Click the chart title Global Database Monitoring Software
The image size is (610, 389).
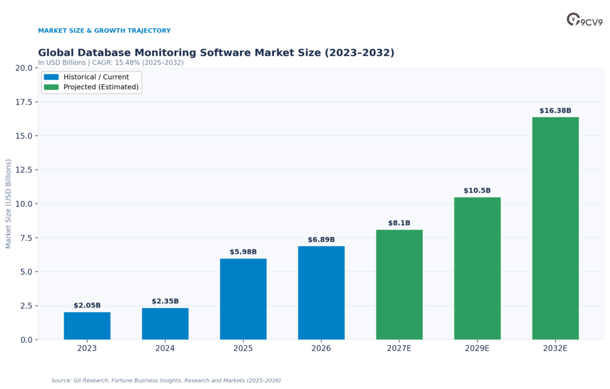pyautogui.click(x=216, y=52)
